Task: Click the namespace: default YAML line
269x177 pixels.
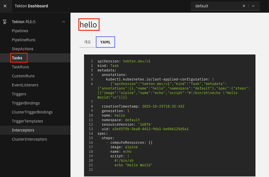Action: (121, 120)
